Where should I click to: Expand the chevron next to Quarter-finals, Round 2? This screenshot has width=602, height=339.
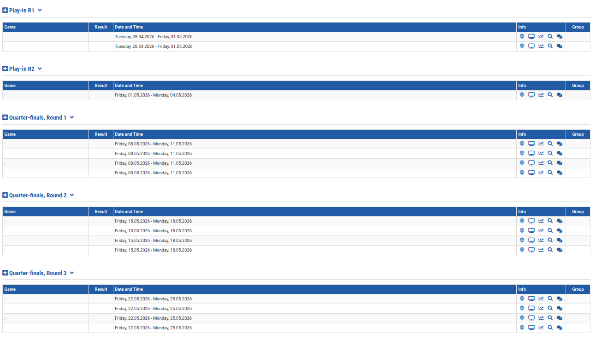point(72,195)
